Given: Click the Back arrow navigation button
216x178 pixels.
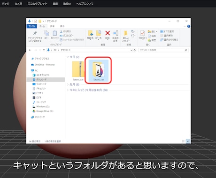Looking at the screenshot, I should [x=30, y=50].
